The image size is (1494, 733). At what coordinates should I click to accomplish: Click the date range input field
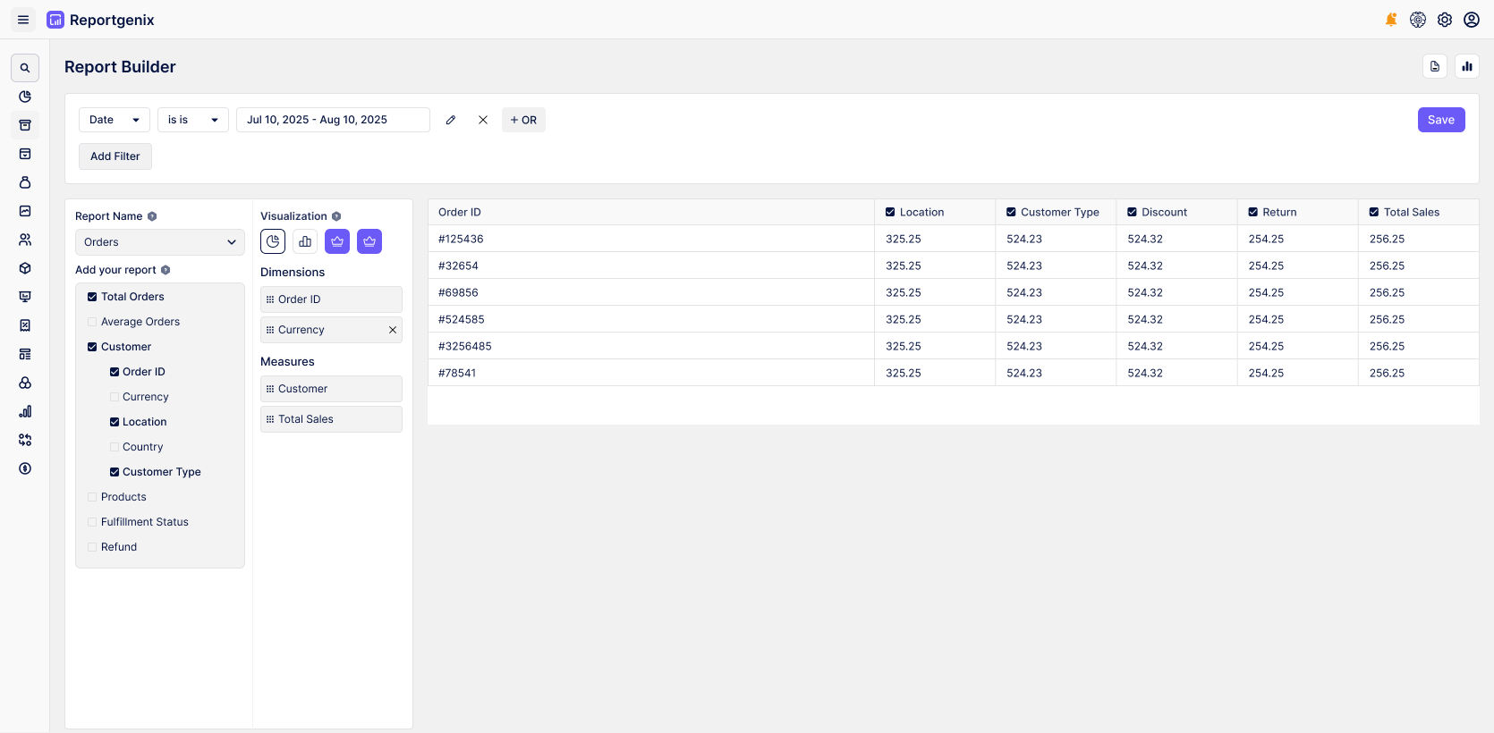click(333, 120)
